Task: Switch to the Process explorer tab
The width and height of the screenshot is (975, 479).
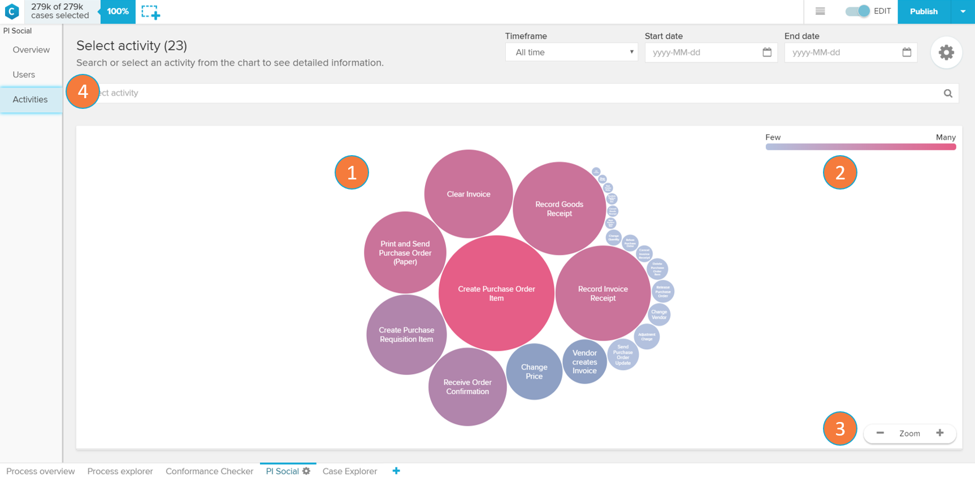Action: 120,471
